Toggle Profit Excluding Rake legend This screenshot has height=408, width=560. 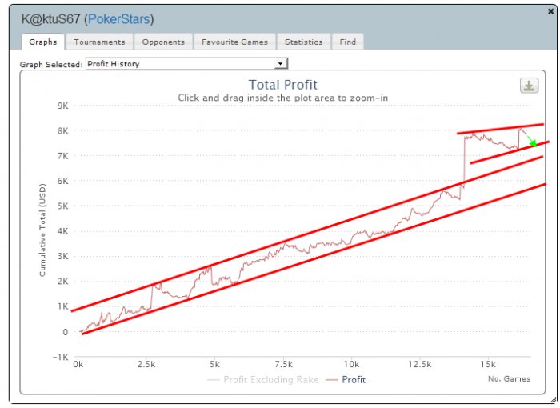[x=263, y=379]
